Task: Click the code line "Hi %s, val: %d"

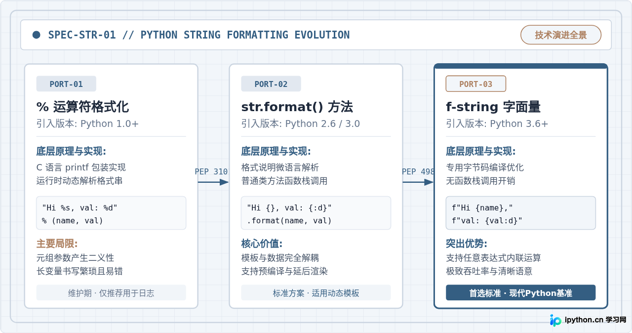Action: (x=79, y=208)
